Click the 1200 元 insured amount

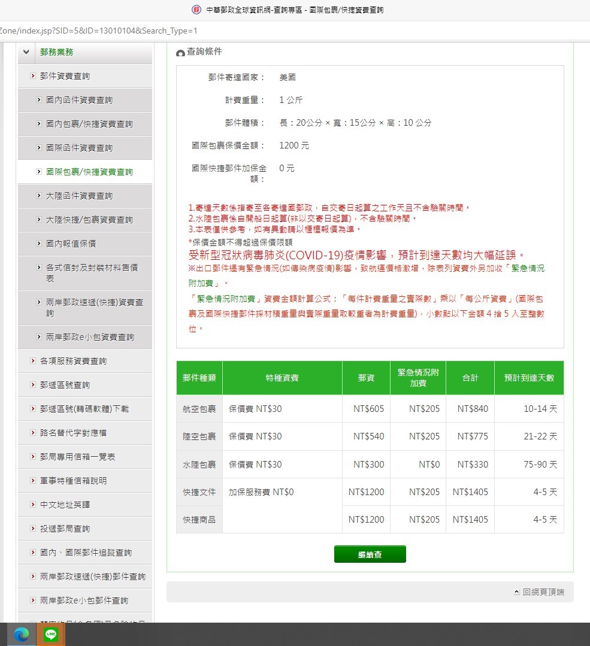tap(294, 145)
